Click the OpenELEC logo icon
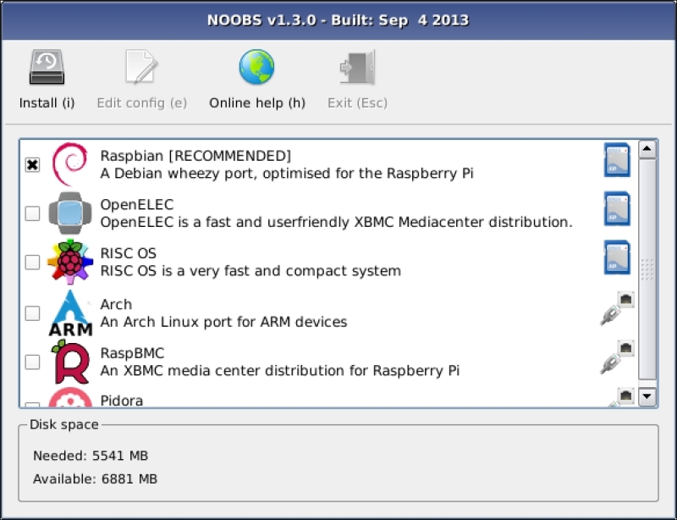 tap(70, 213)
